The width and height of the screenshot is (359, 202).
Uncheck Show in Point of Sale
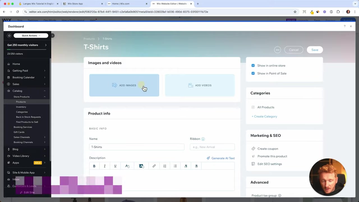[253, 74]
